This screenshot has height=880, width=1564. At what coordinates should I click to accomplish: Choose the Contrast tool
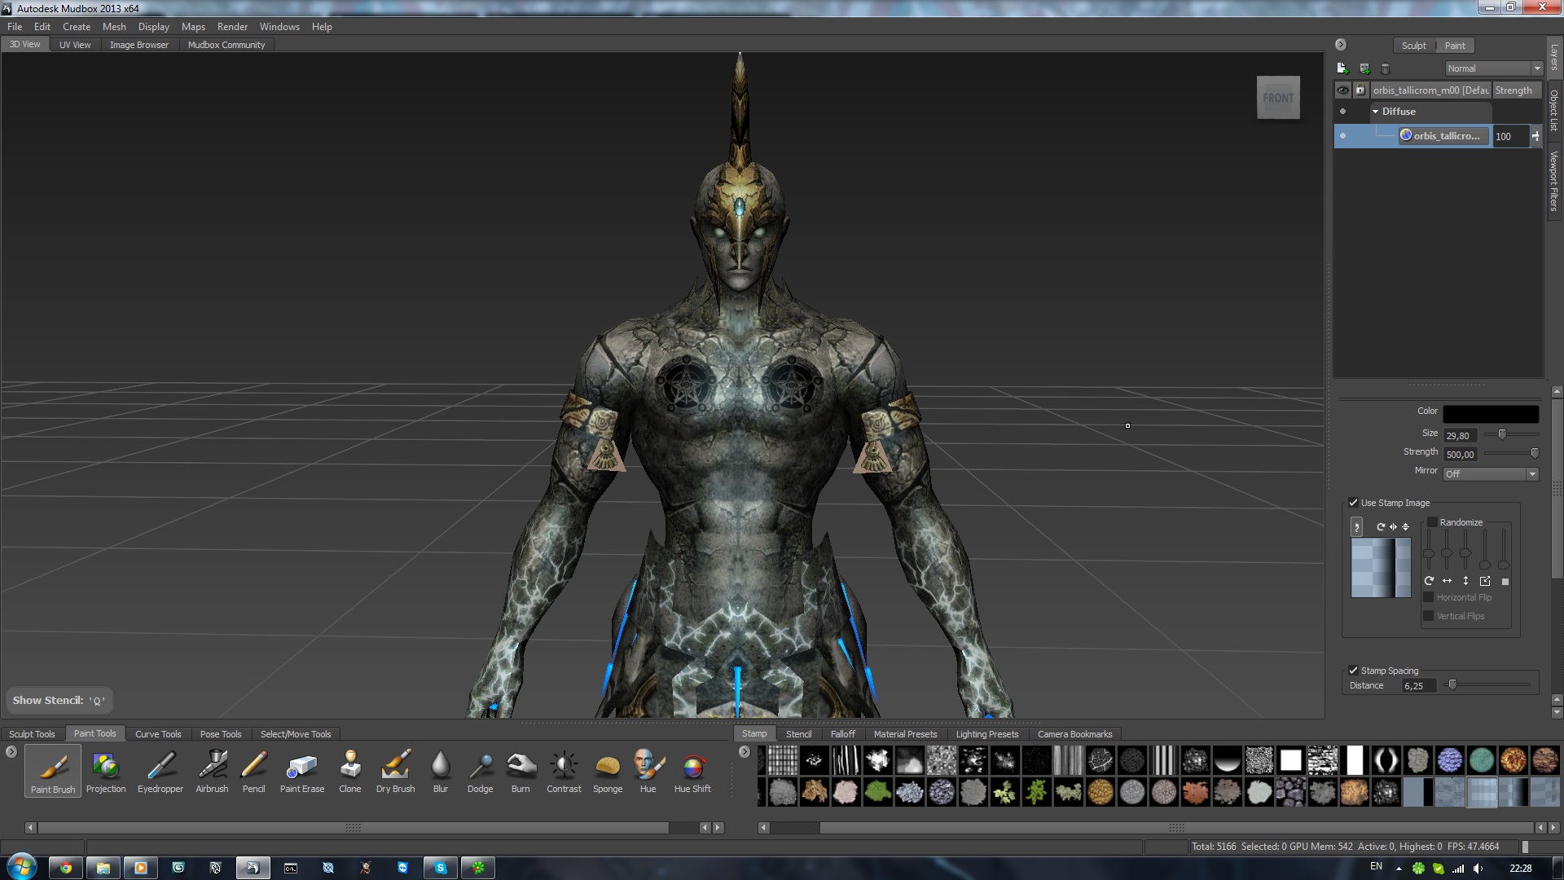(x=564, y=771)
